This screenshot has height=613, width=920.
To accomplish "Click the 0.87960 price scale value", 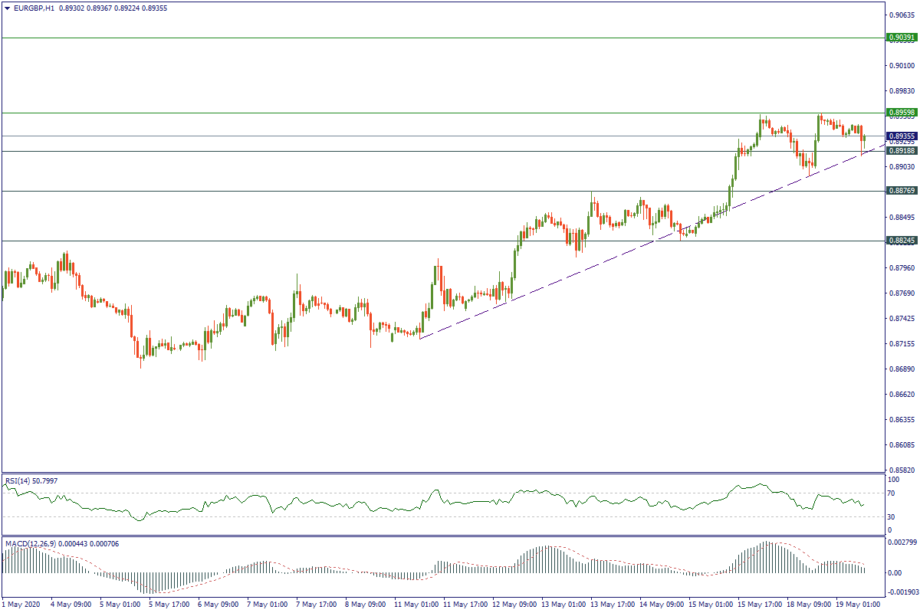I will tap(902, 268).
